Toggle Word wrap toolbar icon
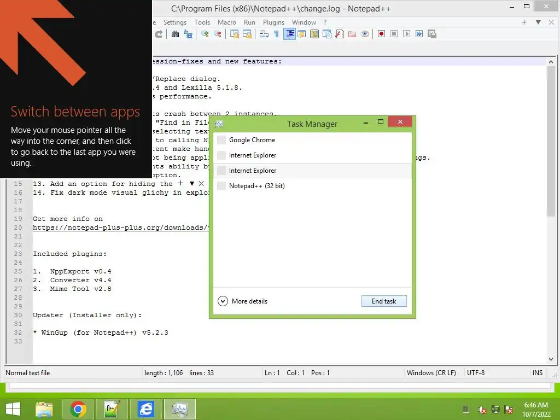 click(x=264, y=34)
